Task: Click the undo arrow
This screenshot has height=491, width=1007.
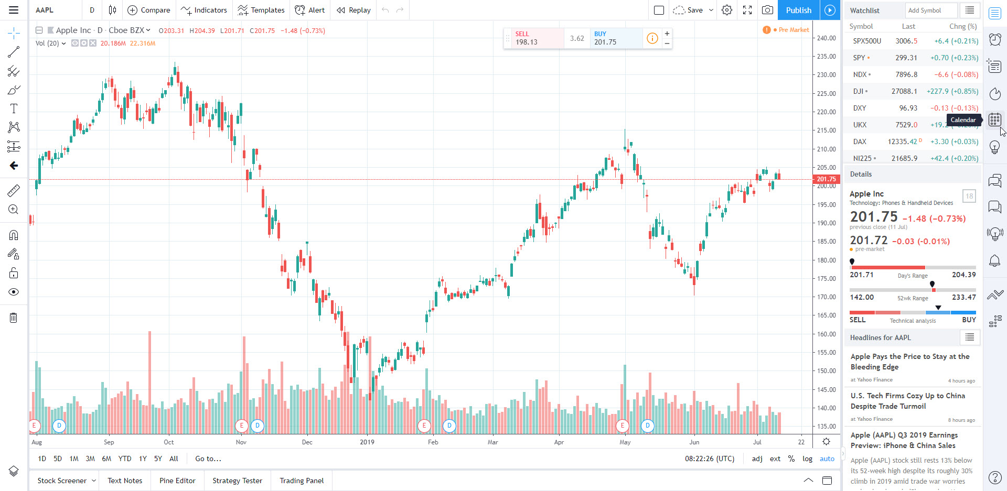Action: [x=385, y=10]
